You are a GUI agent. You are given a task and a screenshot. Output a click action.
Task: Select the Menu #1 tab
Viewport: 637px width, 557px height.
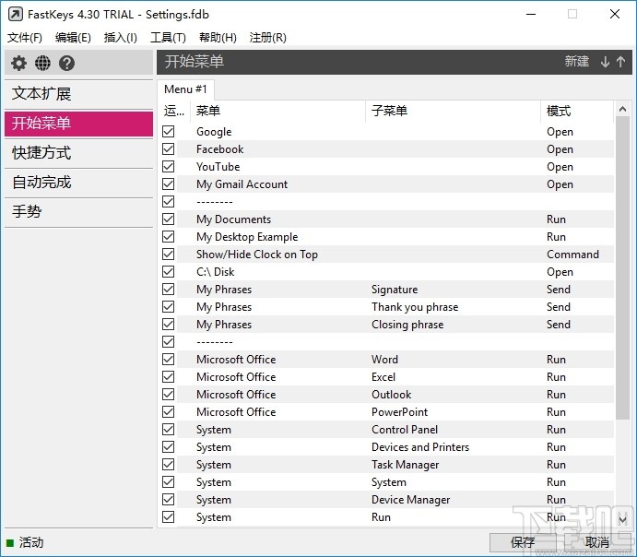pos(185,89)
